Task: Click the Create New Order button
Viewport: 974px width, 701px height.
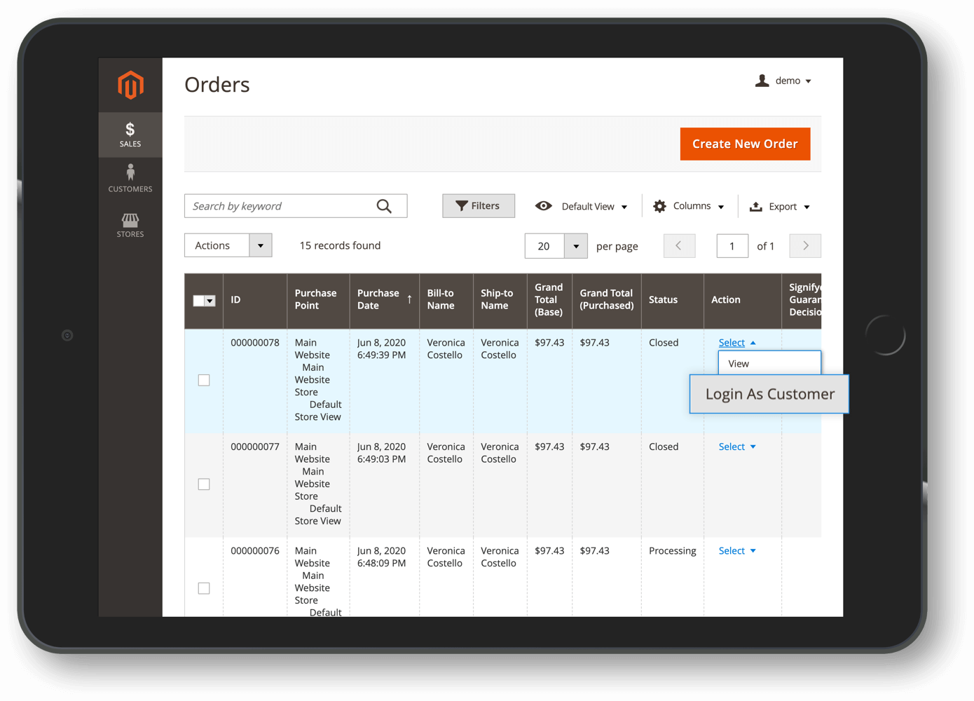Action: [x=745, y=144]
